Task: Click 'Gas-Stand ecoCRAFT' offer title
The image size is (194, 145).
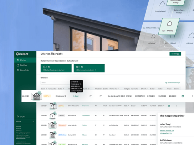Action: pyautogui.click(x=115, y=106)
